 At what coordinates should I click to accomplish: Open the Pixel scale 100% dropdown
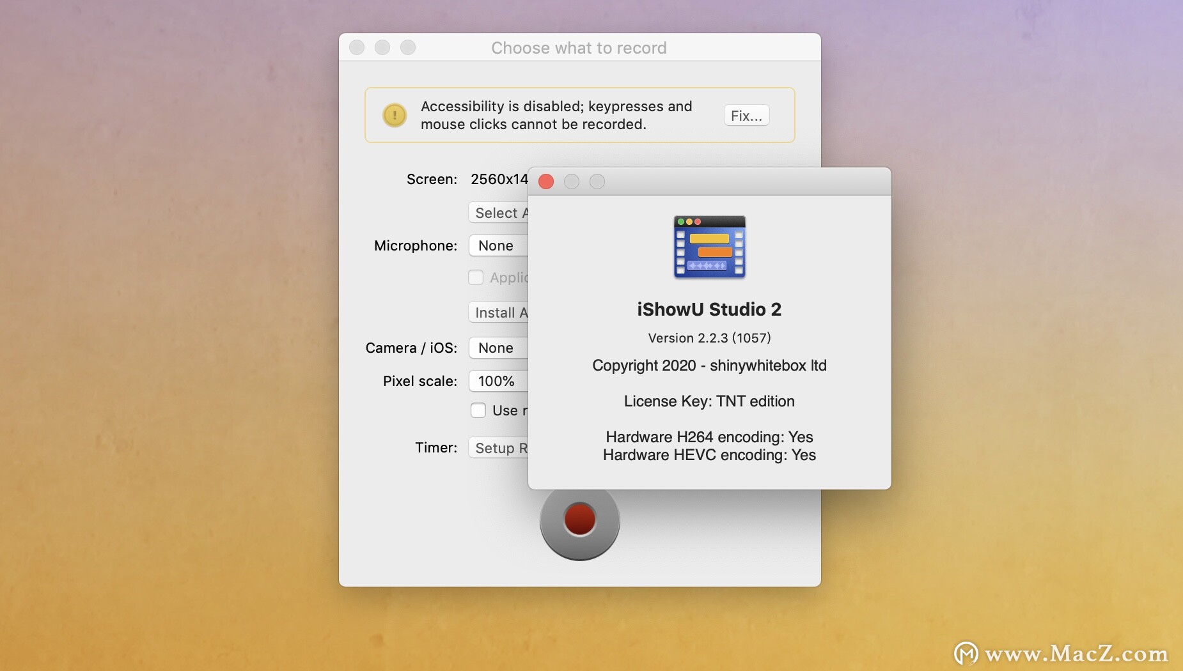coord(497,381)
